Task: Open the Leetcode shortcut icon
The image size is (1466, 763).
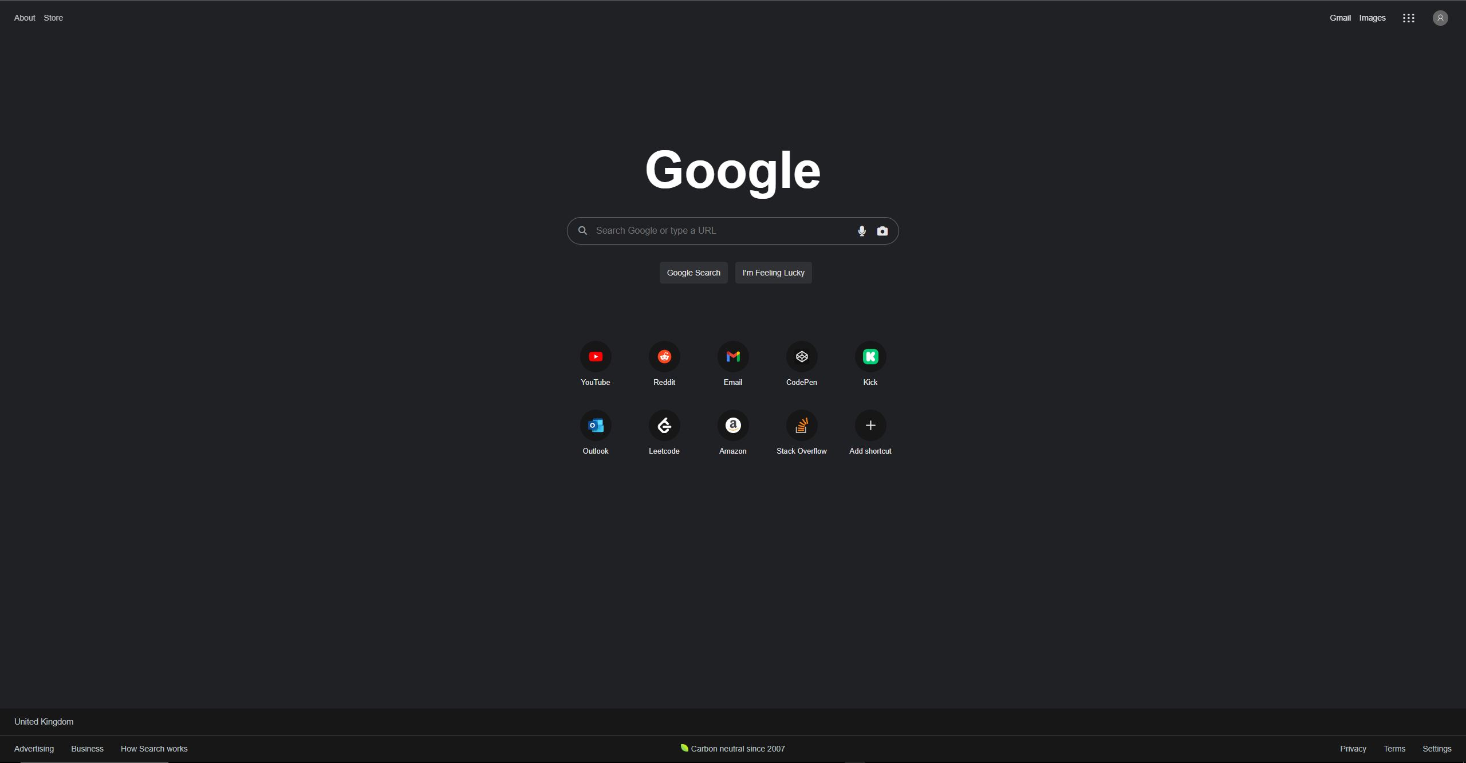Action: (664, 426)
